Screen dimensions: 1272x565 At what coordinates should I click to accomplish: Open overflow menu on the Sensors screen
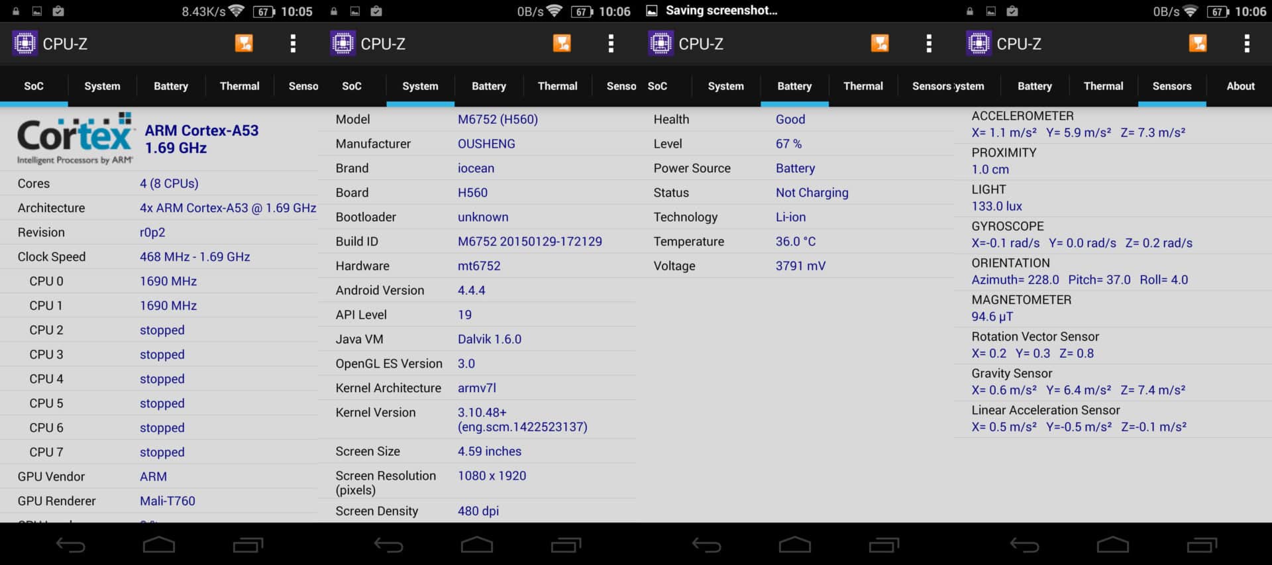(1247, 44)
